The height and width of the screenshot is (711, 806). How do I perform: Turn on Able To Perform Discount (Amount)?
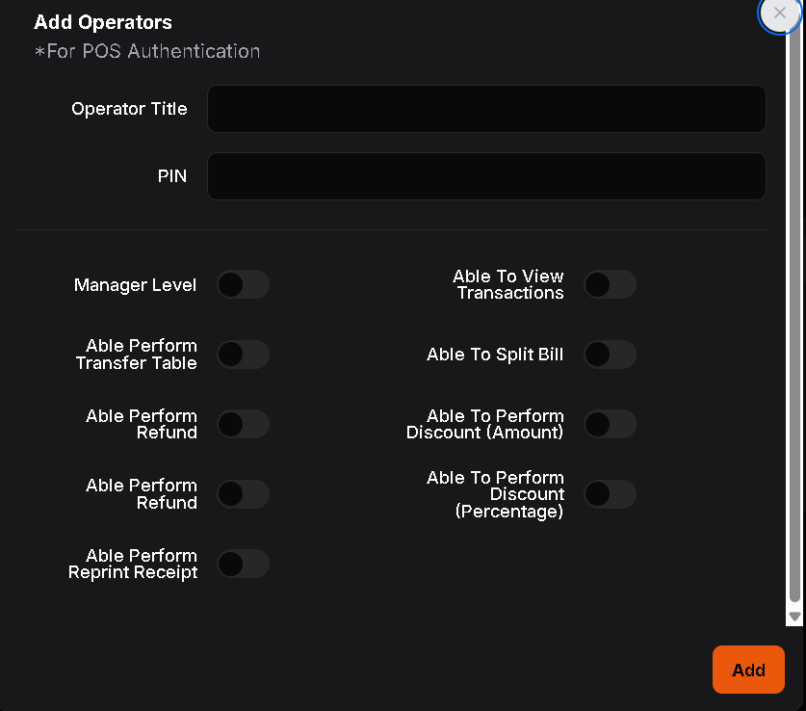[x=611, y=424]
